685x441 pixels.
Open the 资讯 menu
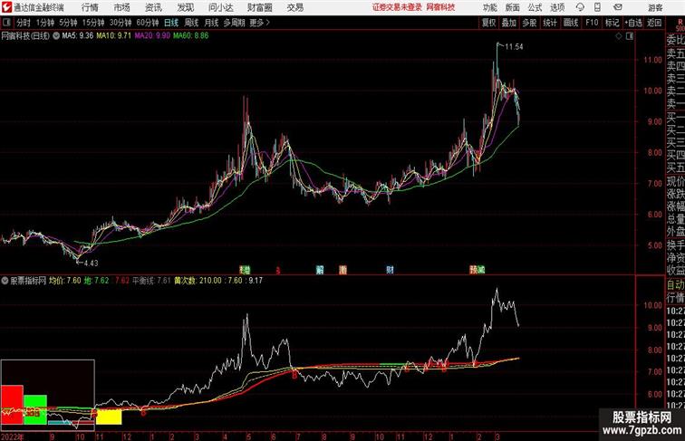(x=153, y=7)
